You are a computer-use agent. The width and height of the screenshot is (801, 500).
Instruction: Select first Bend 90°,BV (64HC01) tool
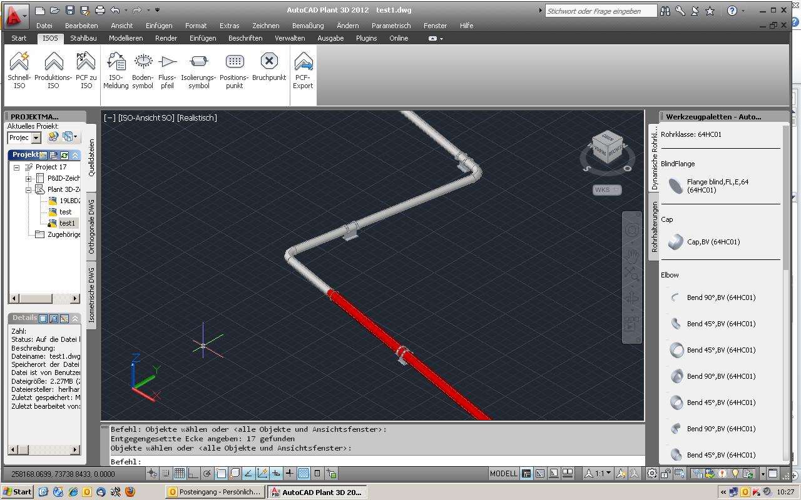[x=675, y=297]
